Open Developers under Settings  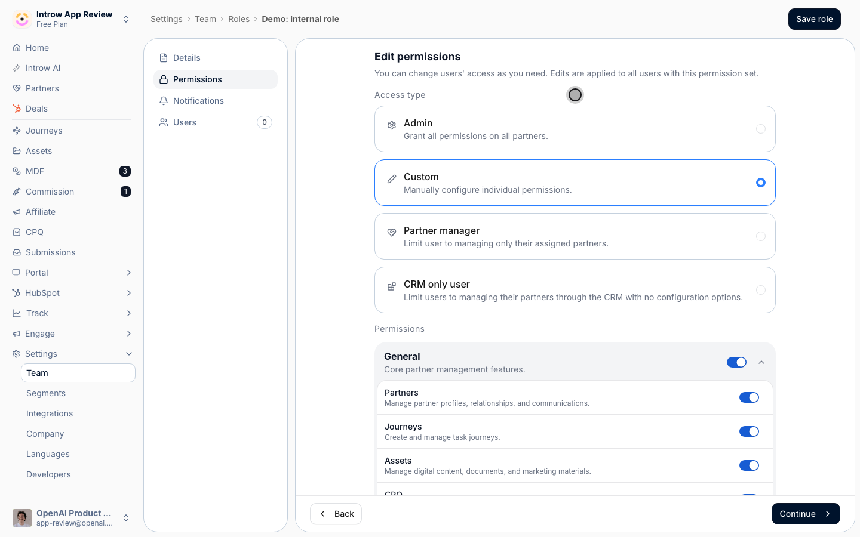tap(78, 474)
